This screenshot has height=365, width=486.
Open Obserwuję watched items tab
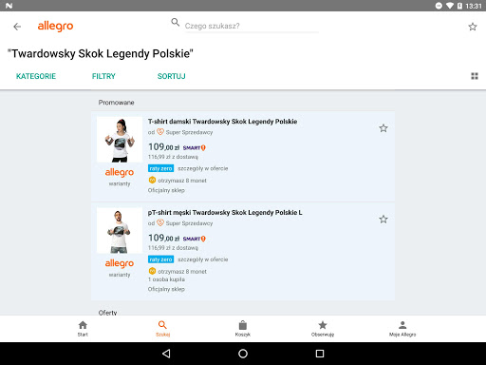pos(323,329)
